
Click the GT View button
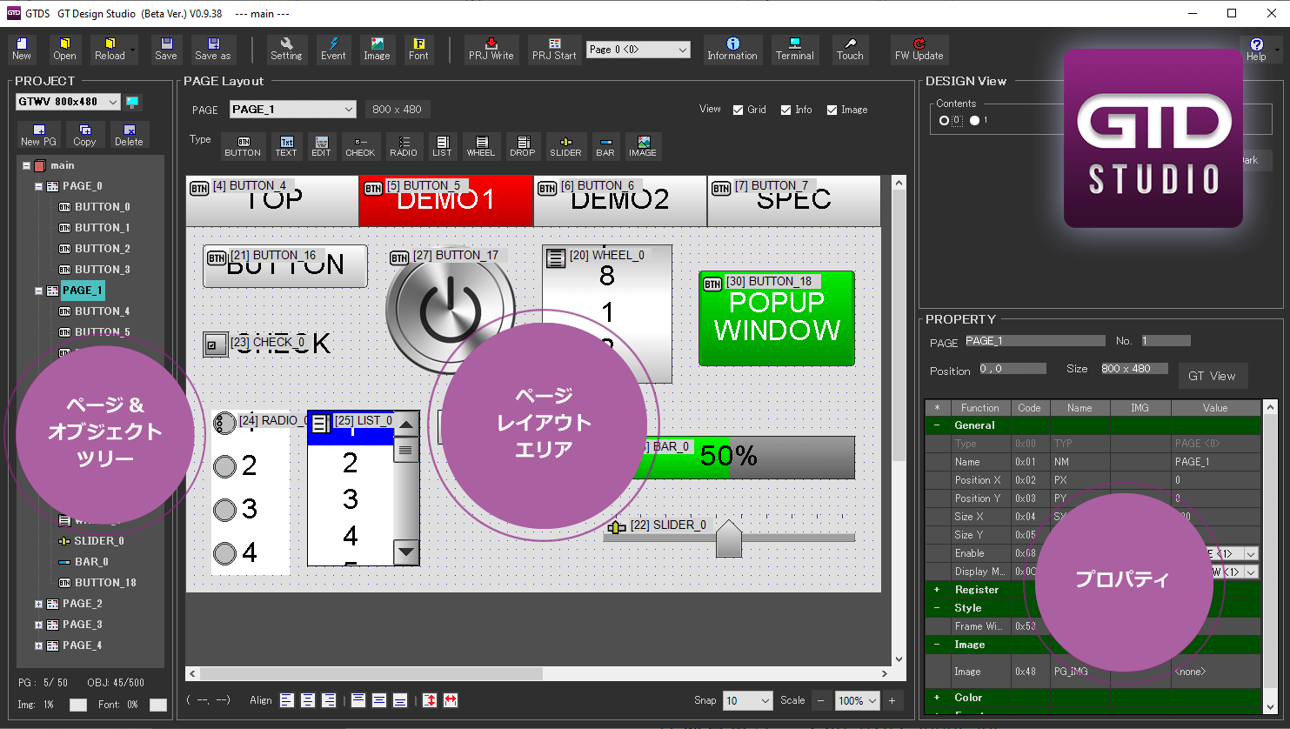[x=1212, y=376]
